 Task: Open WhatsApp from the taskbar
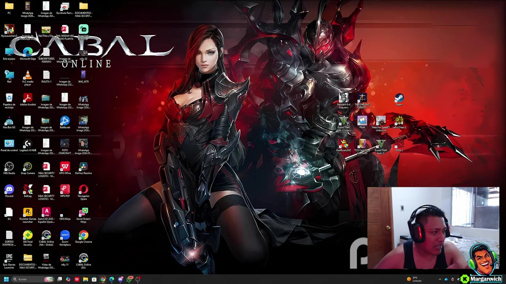(x=129, y=279)
